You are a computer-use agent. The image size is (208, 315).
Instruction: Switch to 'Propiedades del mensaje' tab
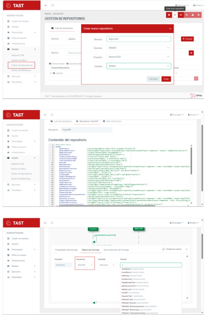click(66, 250)
